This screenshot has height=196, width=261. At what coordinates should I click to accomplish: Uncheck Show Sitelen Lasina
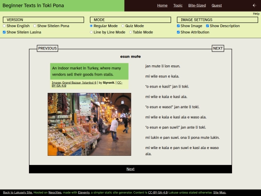pyautogui.click(x=4, y=32)
